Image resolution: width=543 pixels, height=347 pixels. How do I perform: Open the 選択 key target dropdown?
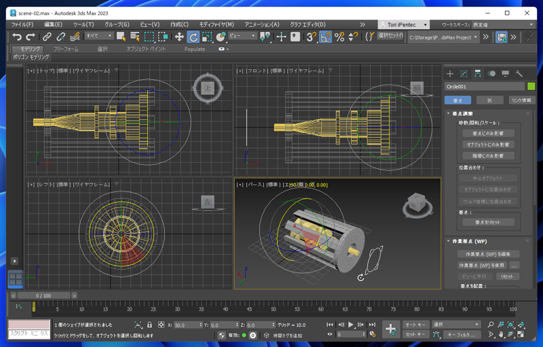456,325
